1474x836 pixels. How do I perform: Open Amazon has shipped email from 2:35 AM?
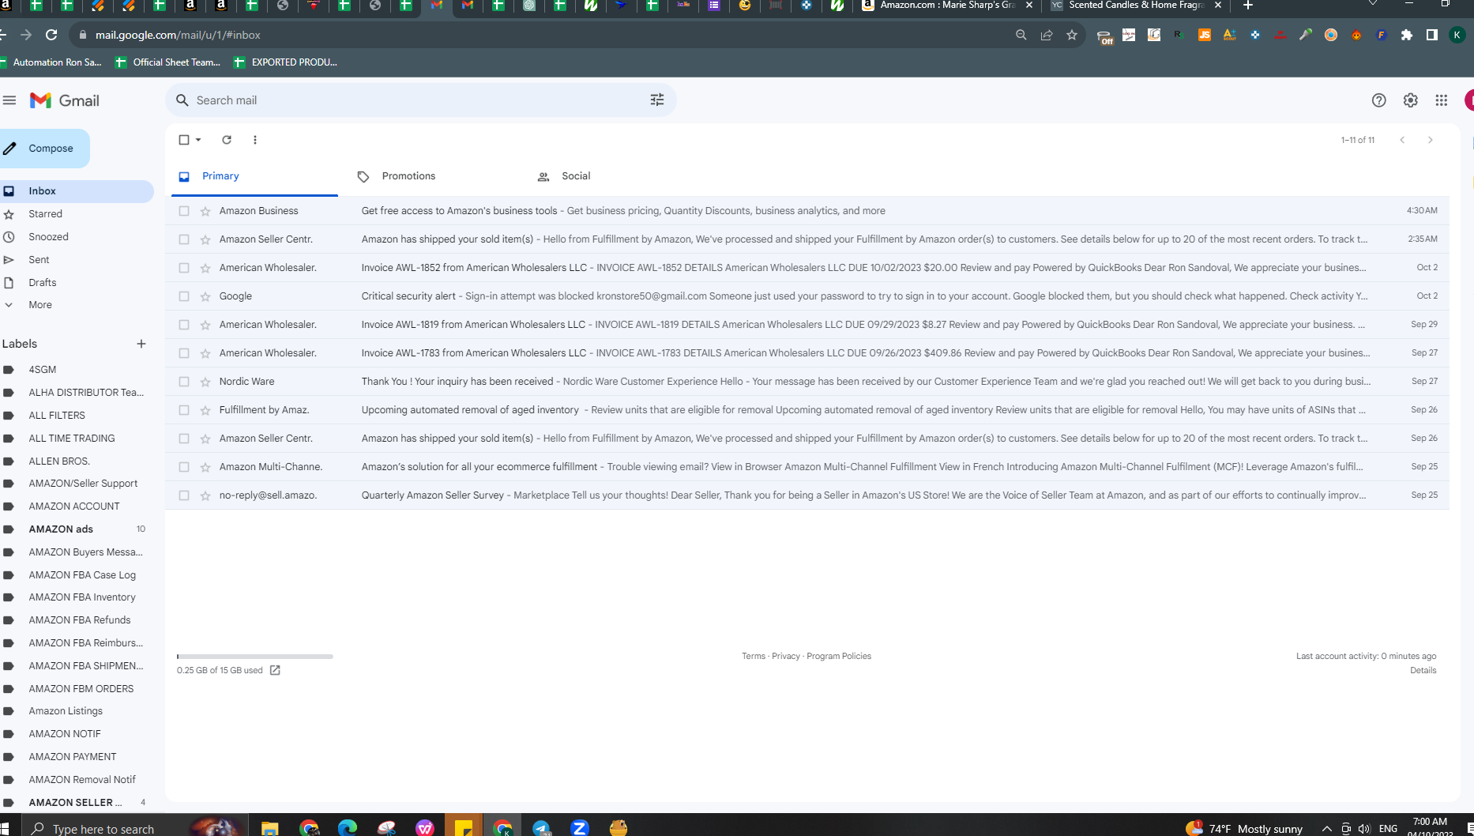(807, 239)
